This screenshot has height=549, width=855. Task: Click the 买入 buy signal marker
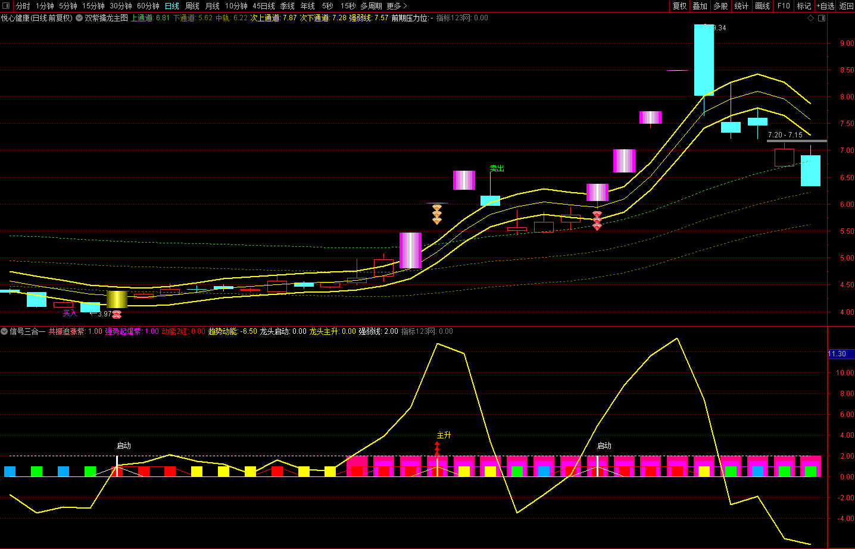(x=70, y=313)
